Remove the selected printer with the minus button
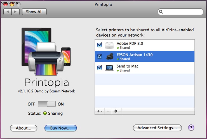The height and width of the screenshot is (139, 207). tap(108, 111)
